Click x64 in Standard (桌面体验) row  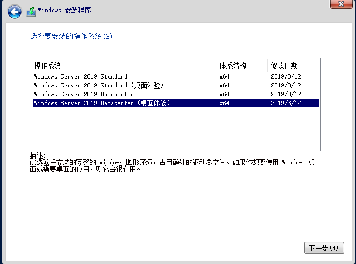click(224, 85)
